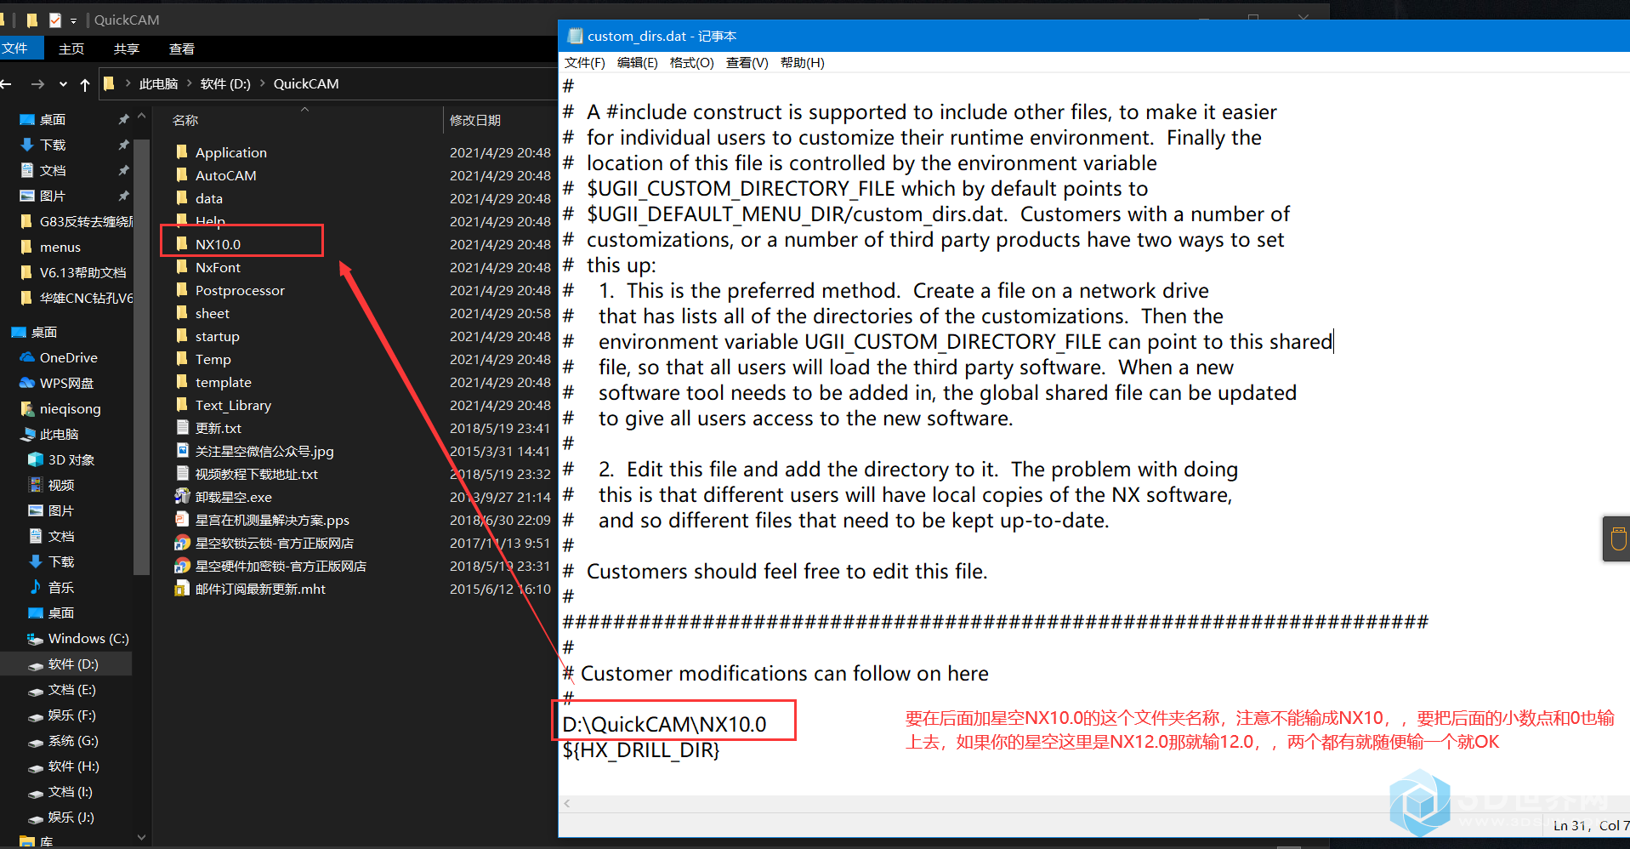Image resolution: width=1630 pixels, height=849 pixels.
Task: Open Notepad 格式(O) menu
Action: [x=691, y=62]
